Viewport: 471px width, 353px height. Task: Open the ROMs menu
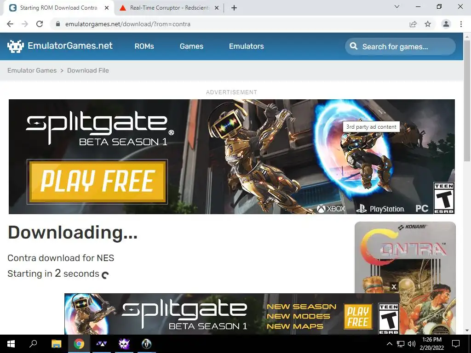(x=144, y=46)
